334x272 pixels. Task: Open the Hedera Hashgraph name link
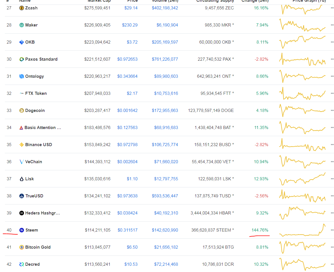click(x=42, y=213)
